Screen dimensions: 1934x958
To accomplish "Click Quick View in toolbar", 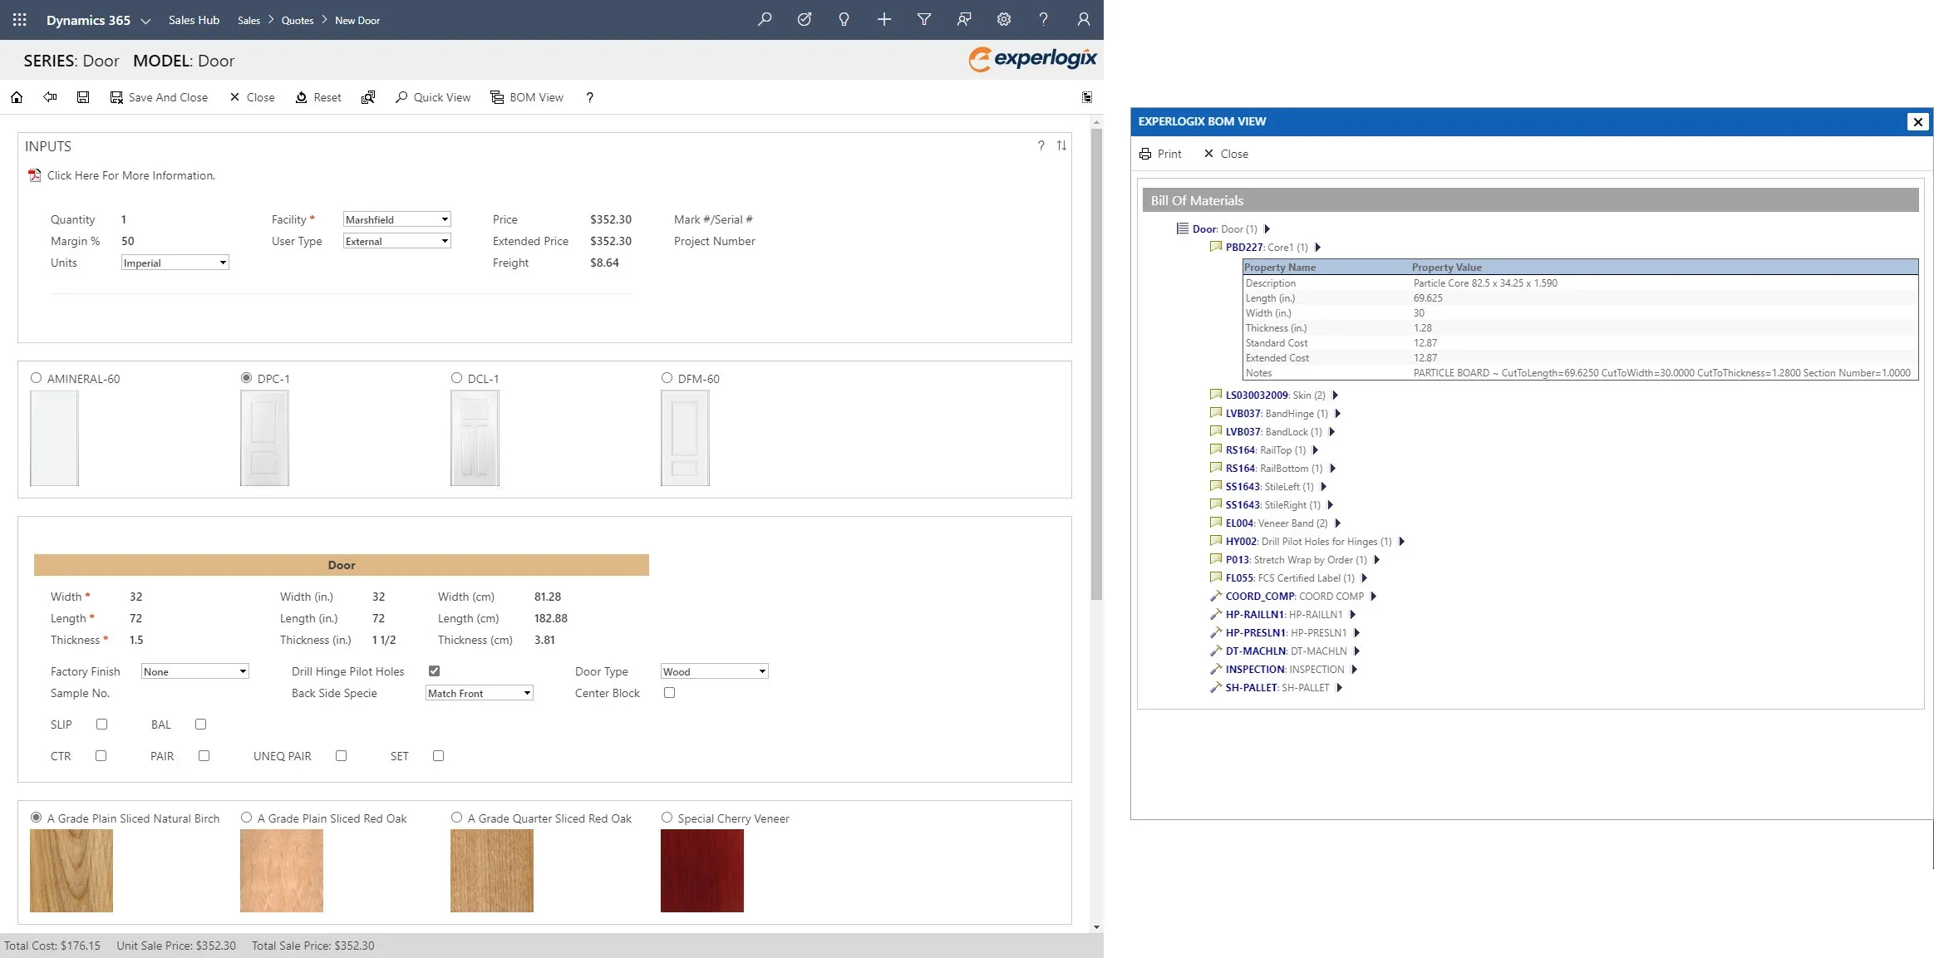I will [x=432, y=97].
